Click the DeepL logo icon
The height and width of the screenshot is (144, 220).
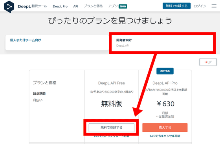tap(9, 7)
